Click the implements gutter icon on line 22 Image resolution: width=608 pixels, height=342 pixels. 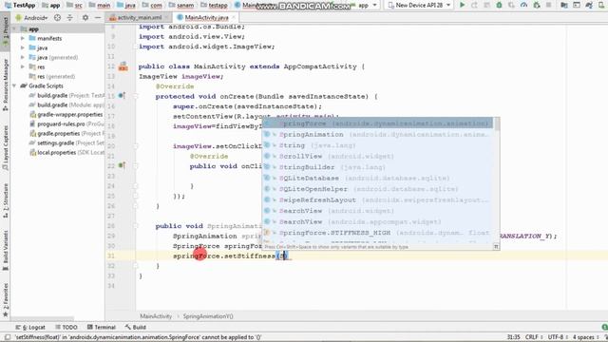[122, 165]
